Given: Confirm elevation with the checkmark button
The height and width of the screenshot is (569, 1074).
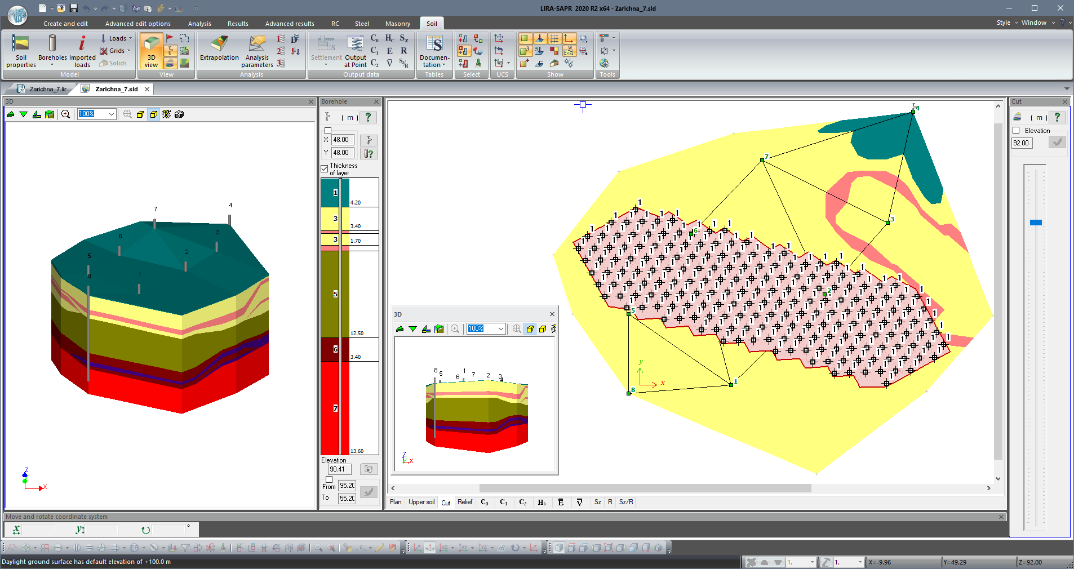Looking at the screenshot, I should tap(1058, 142).
